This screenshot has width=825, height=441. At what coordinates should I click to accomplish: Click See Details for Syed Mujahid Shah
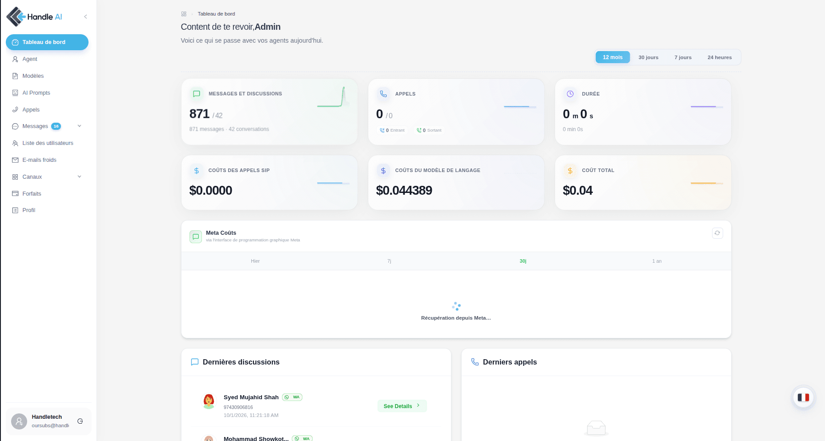pos(402,406)
